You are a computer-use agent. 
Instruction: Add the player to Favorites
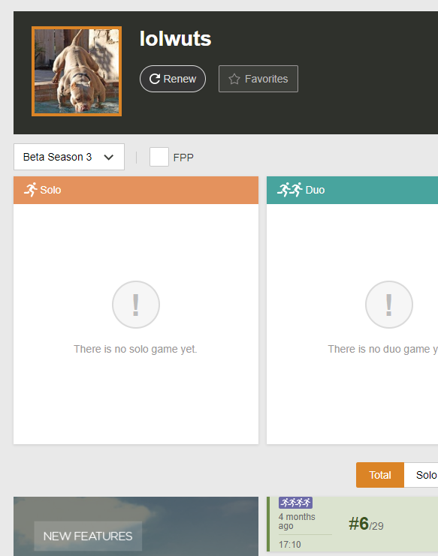coord(258,79)
